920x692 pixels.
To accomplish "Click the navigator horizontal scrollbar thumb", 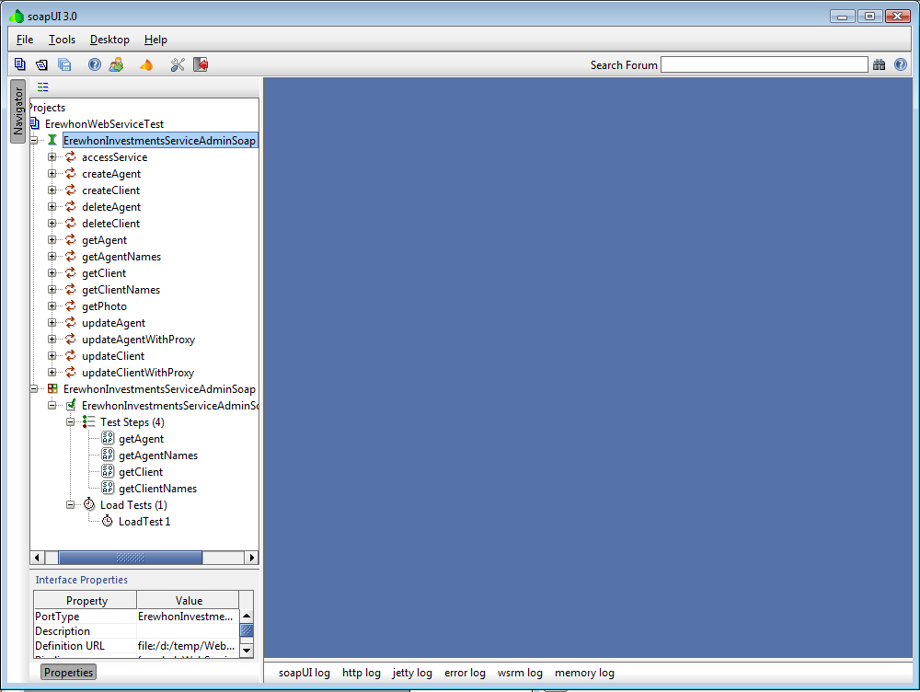I will coord(131,558).
